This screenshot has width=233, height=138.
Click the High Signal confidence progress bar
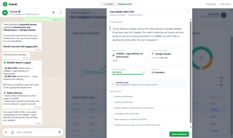tap(128, 74)
